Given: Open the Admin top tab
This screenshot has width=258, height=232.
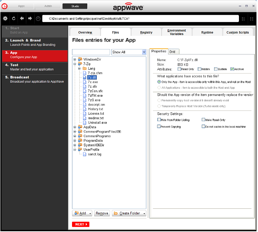Looking at the screenshot, I should pos(48,6).
